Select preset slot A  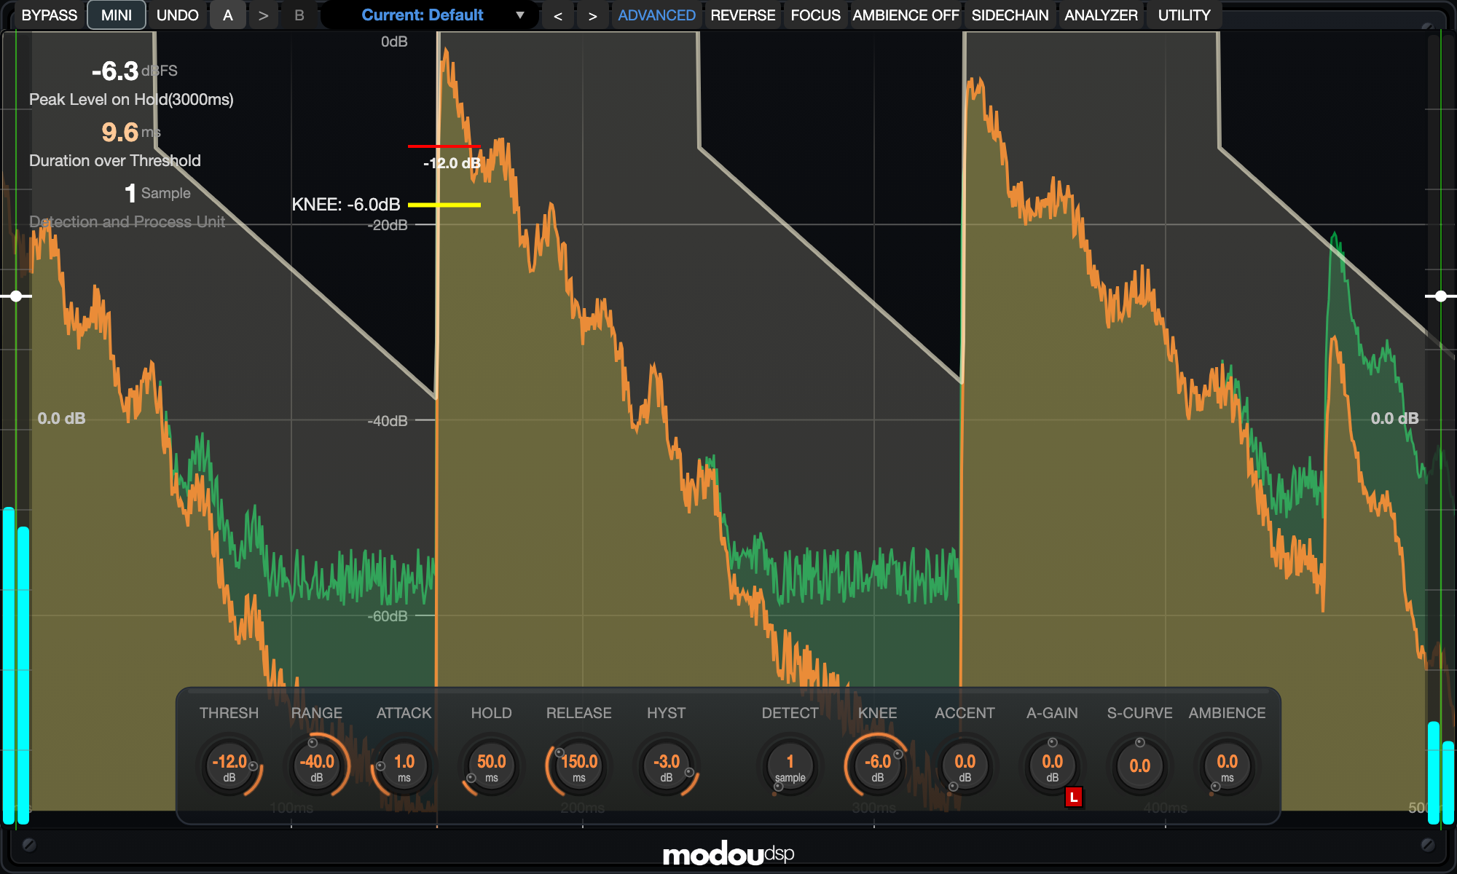(228, 15)
